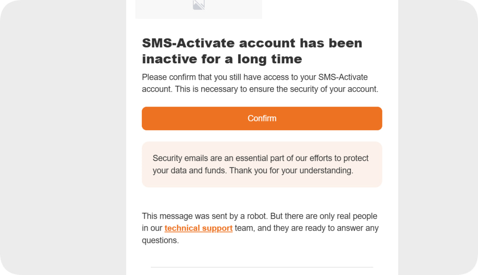The height and width of the screenshot is (275, 478).
Task: Click the word "questions." in the footer paragraph
Action: click(x=160, y=240)
